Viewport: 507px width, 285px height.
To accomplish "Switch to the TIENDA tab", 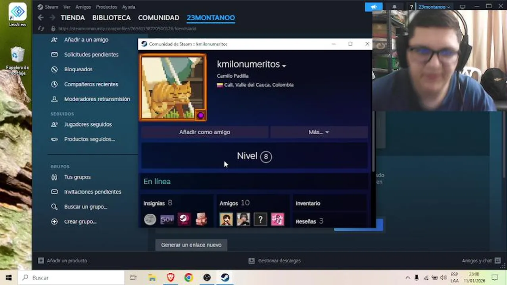I will (x=73, y=18).
